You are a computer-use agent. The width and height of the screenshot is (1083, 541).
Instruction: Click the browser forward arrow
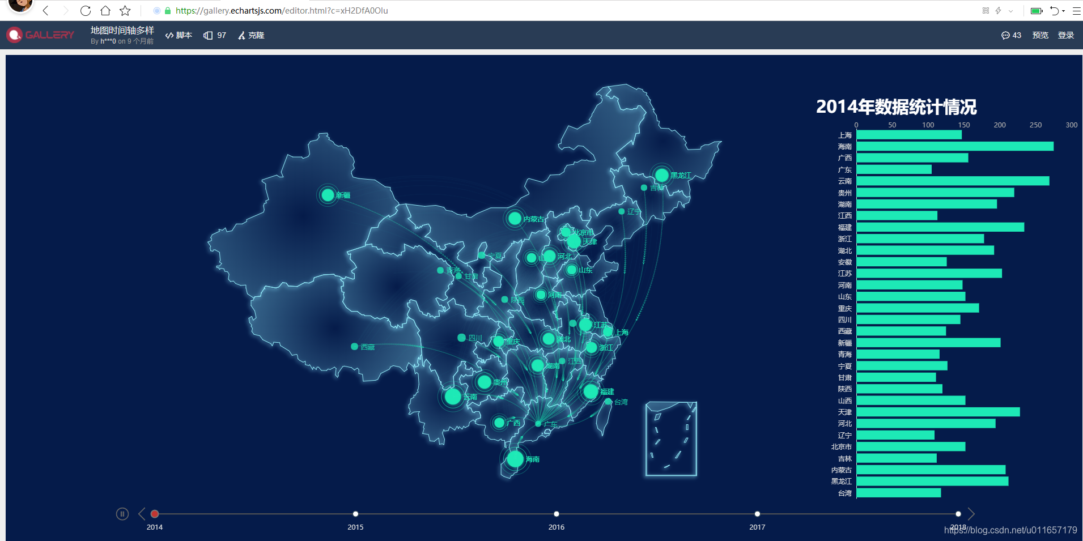pos(66,11)
